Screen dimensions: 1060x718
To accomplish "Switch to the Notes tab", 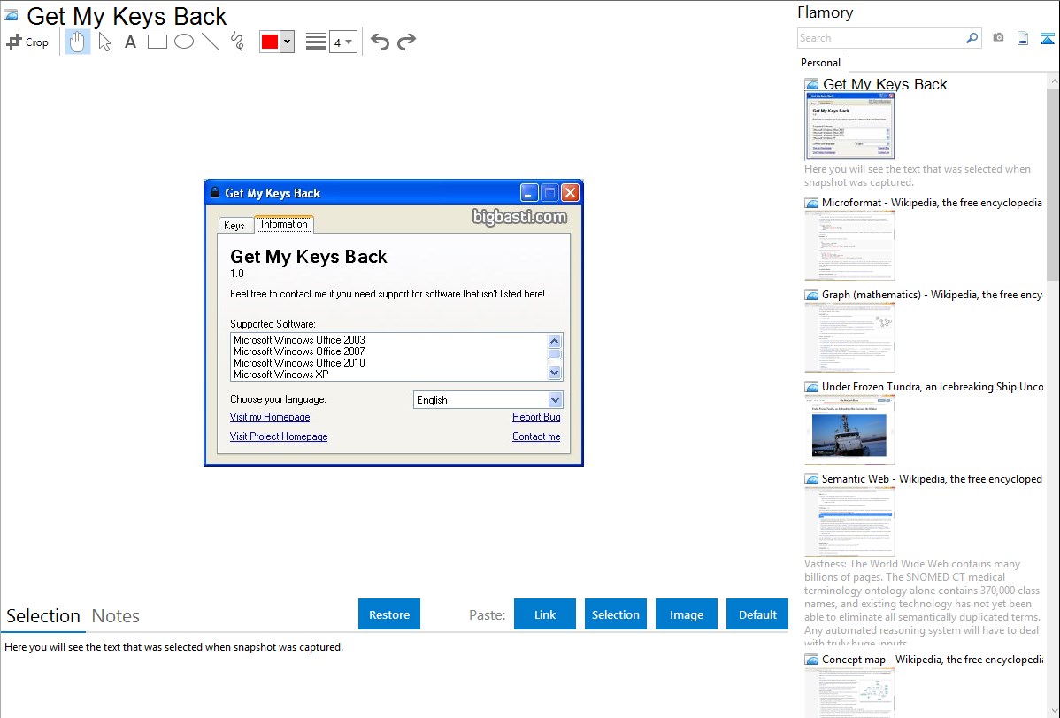I will click(116, 616).
